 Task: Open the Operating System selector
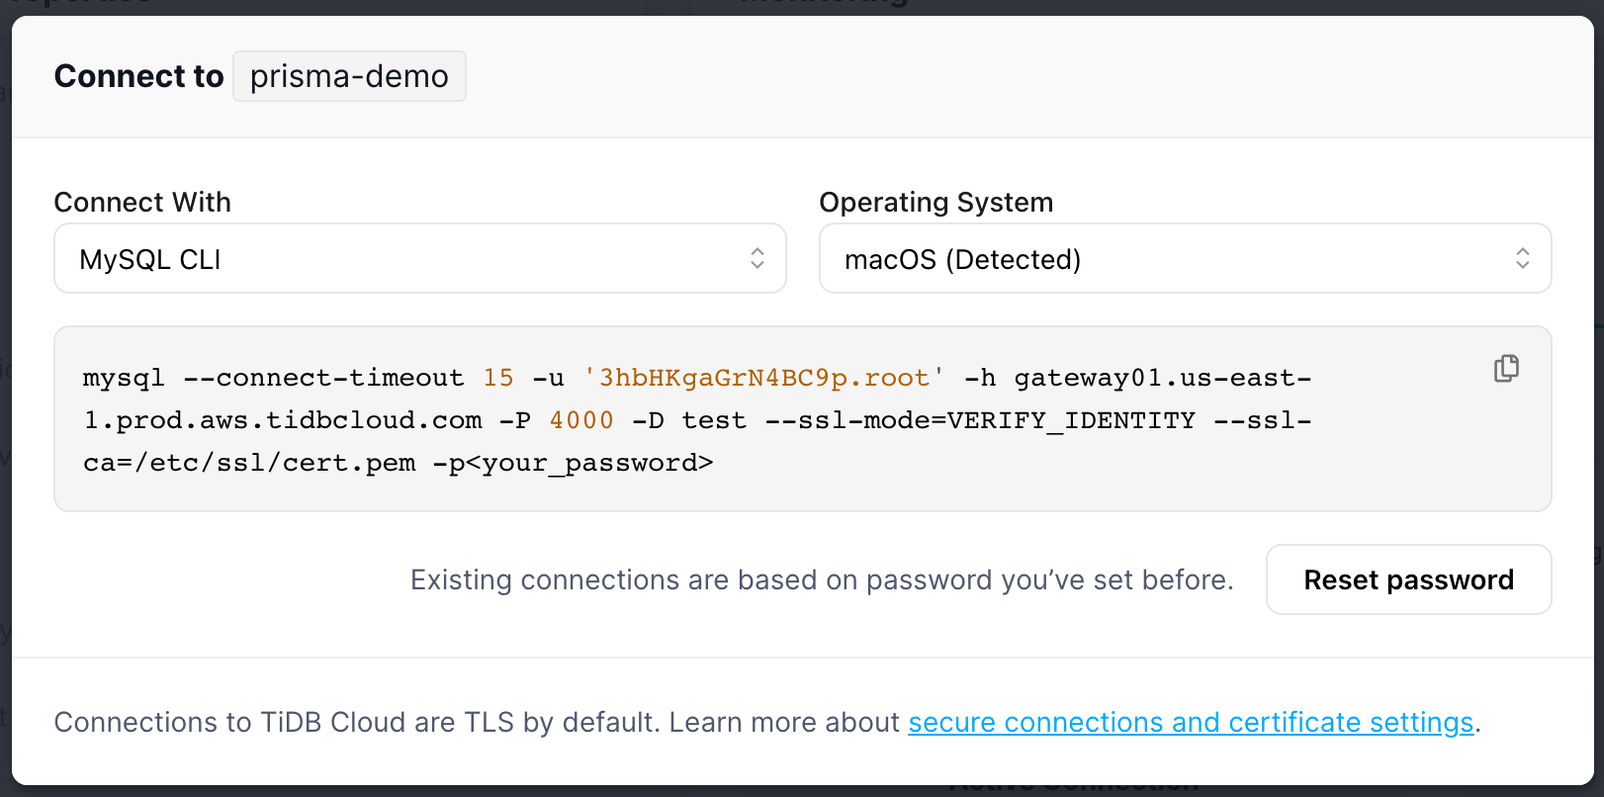pos(1185,259)
